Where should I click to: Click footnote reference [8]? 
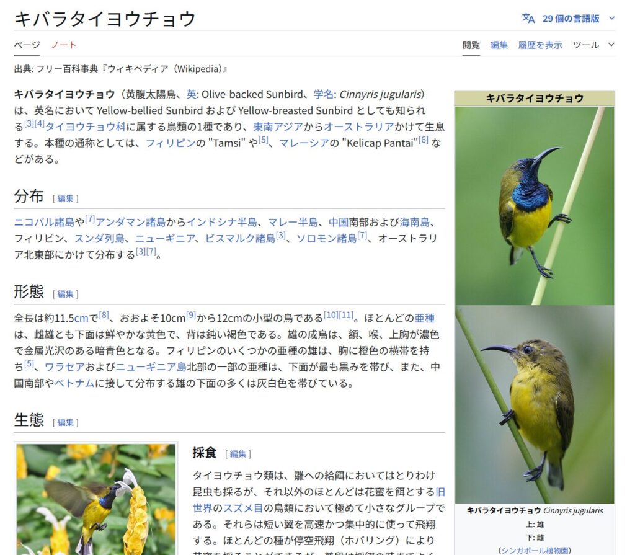(x=104, y=315)
